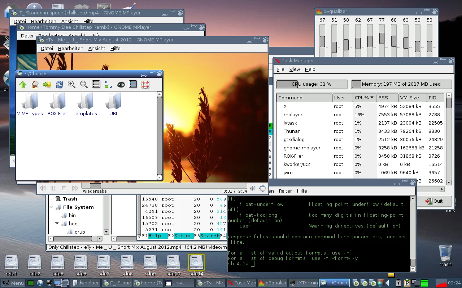Collapse the boot folder tree node
This screenshot has width=462, height=288.
click(57, 224)
